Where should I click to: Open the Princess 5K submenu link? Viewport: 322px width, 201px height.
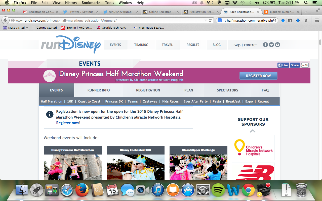point(114,102)
